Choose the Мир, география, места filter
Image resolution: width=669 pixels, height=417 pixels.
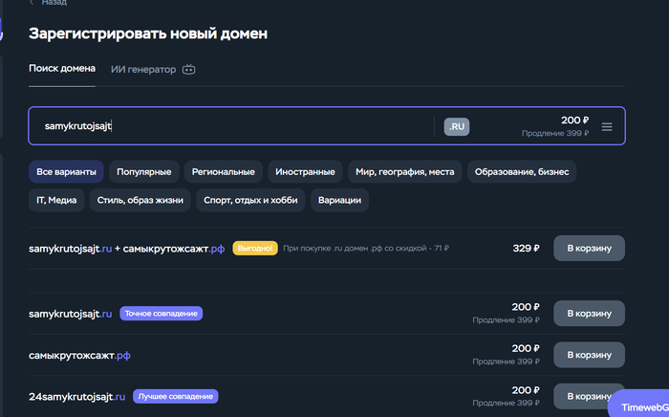coord(405,171)
